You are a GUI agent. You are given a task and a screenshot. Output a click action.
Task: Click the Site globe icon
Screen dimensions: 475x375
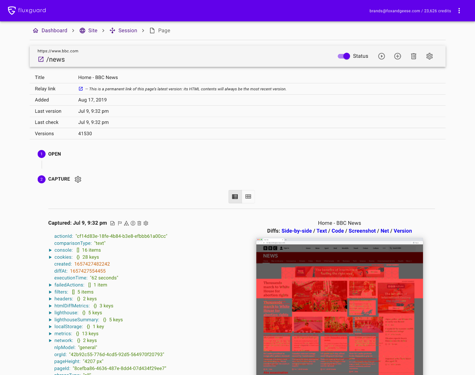point(82,30)
